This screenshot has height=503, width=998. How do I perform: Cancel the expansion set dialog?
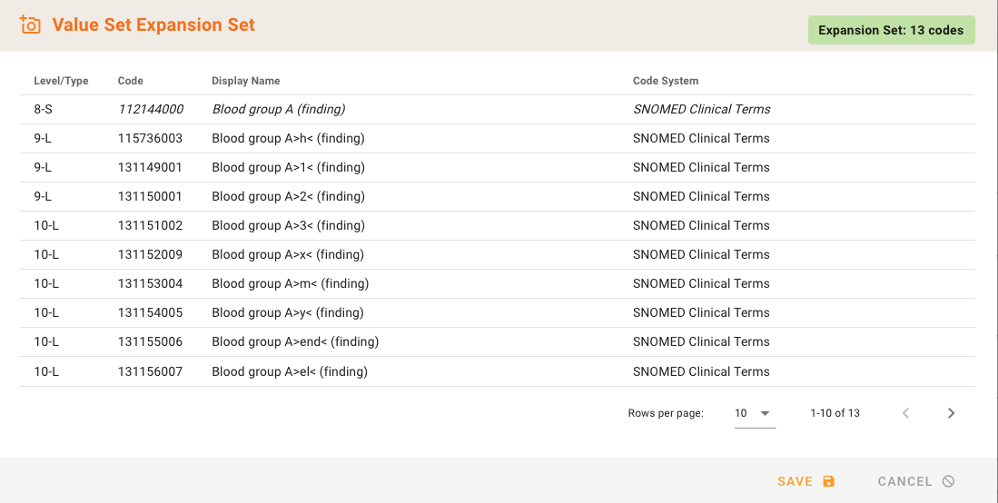pyautogui.click(x=915, y=481)
